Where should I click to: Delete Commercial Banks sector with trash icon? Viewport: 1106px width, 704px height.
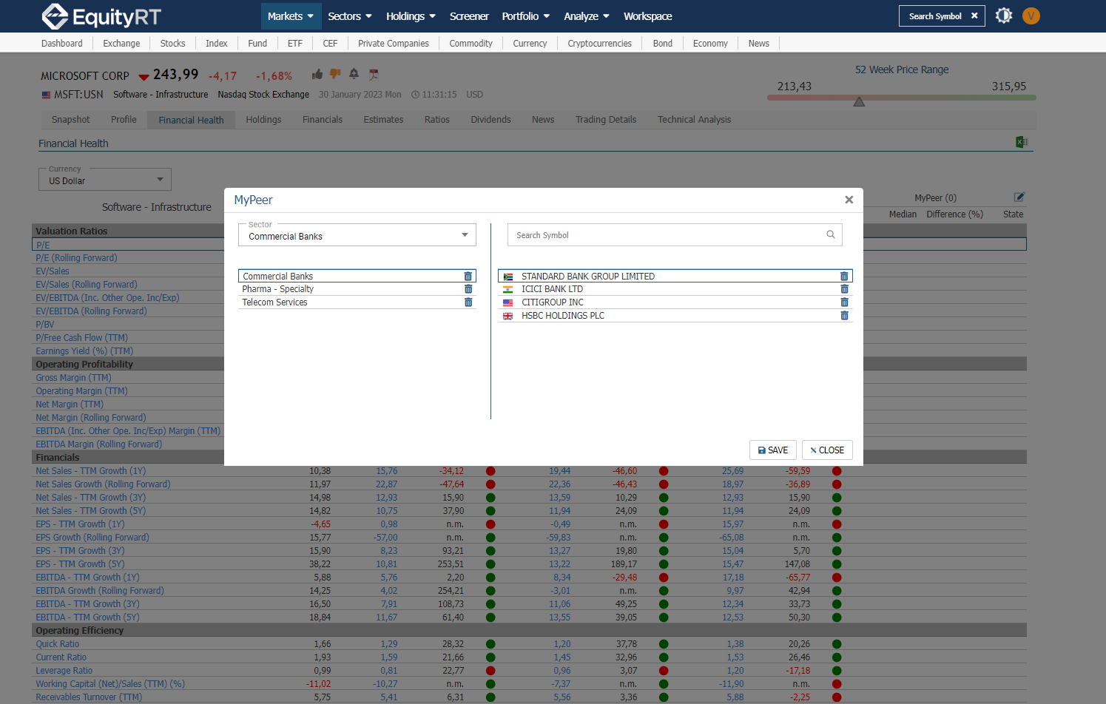tap(468, 276)
